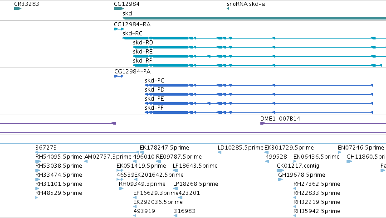
Task: Click the EK051419.5prime EST label
Action: tap(142, 166)
